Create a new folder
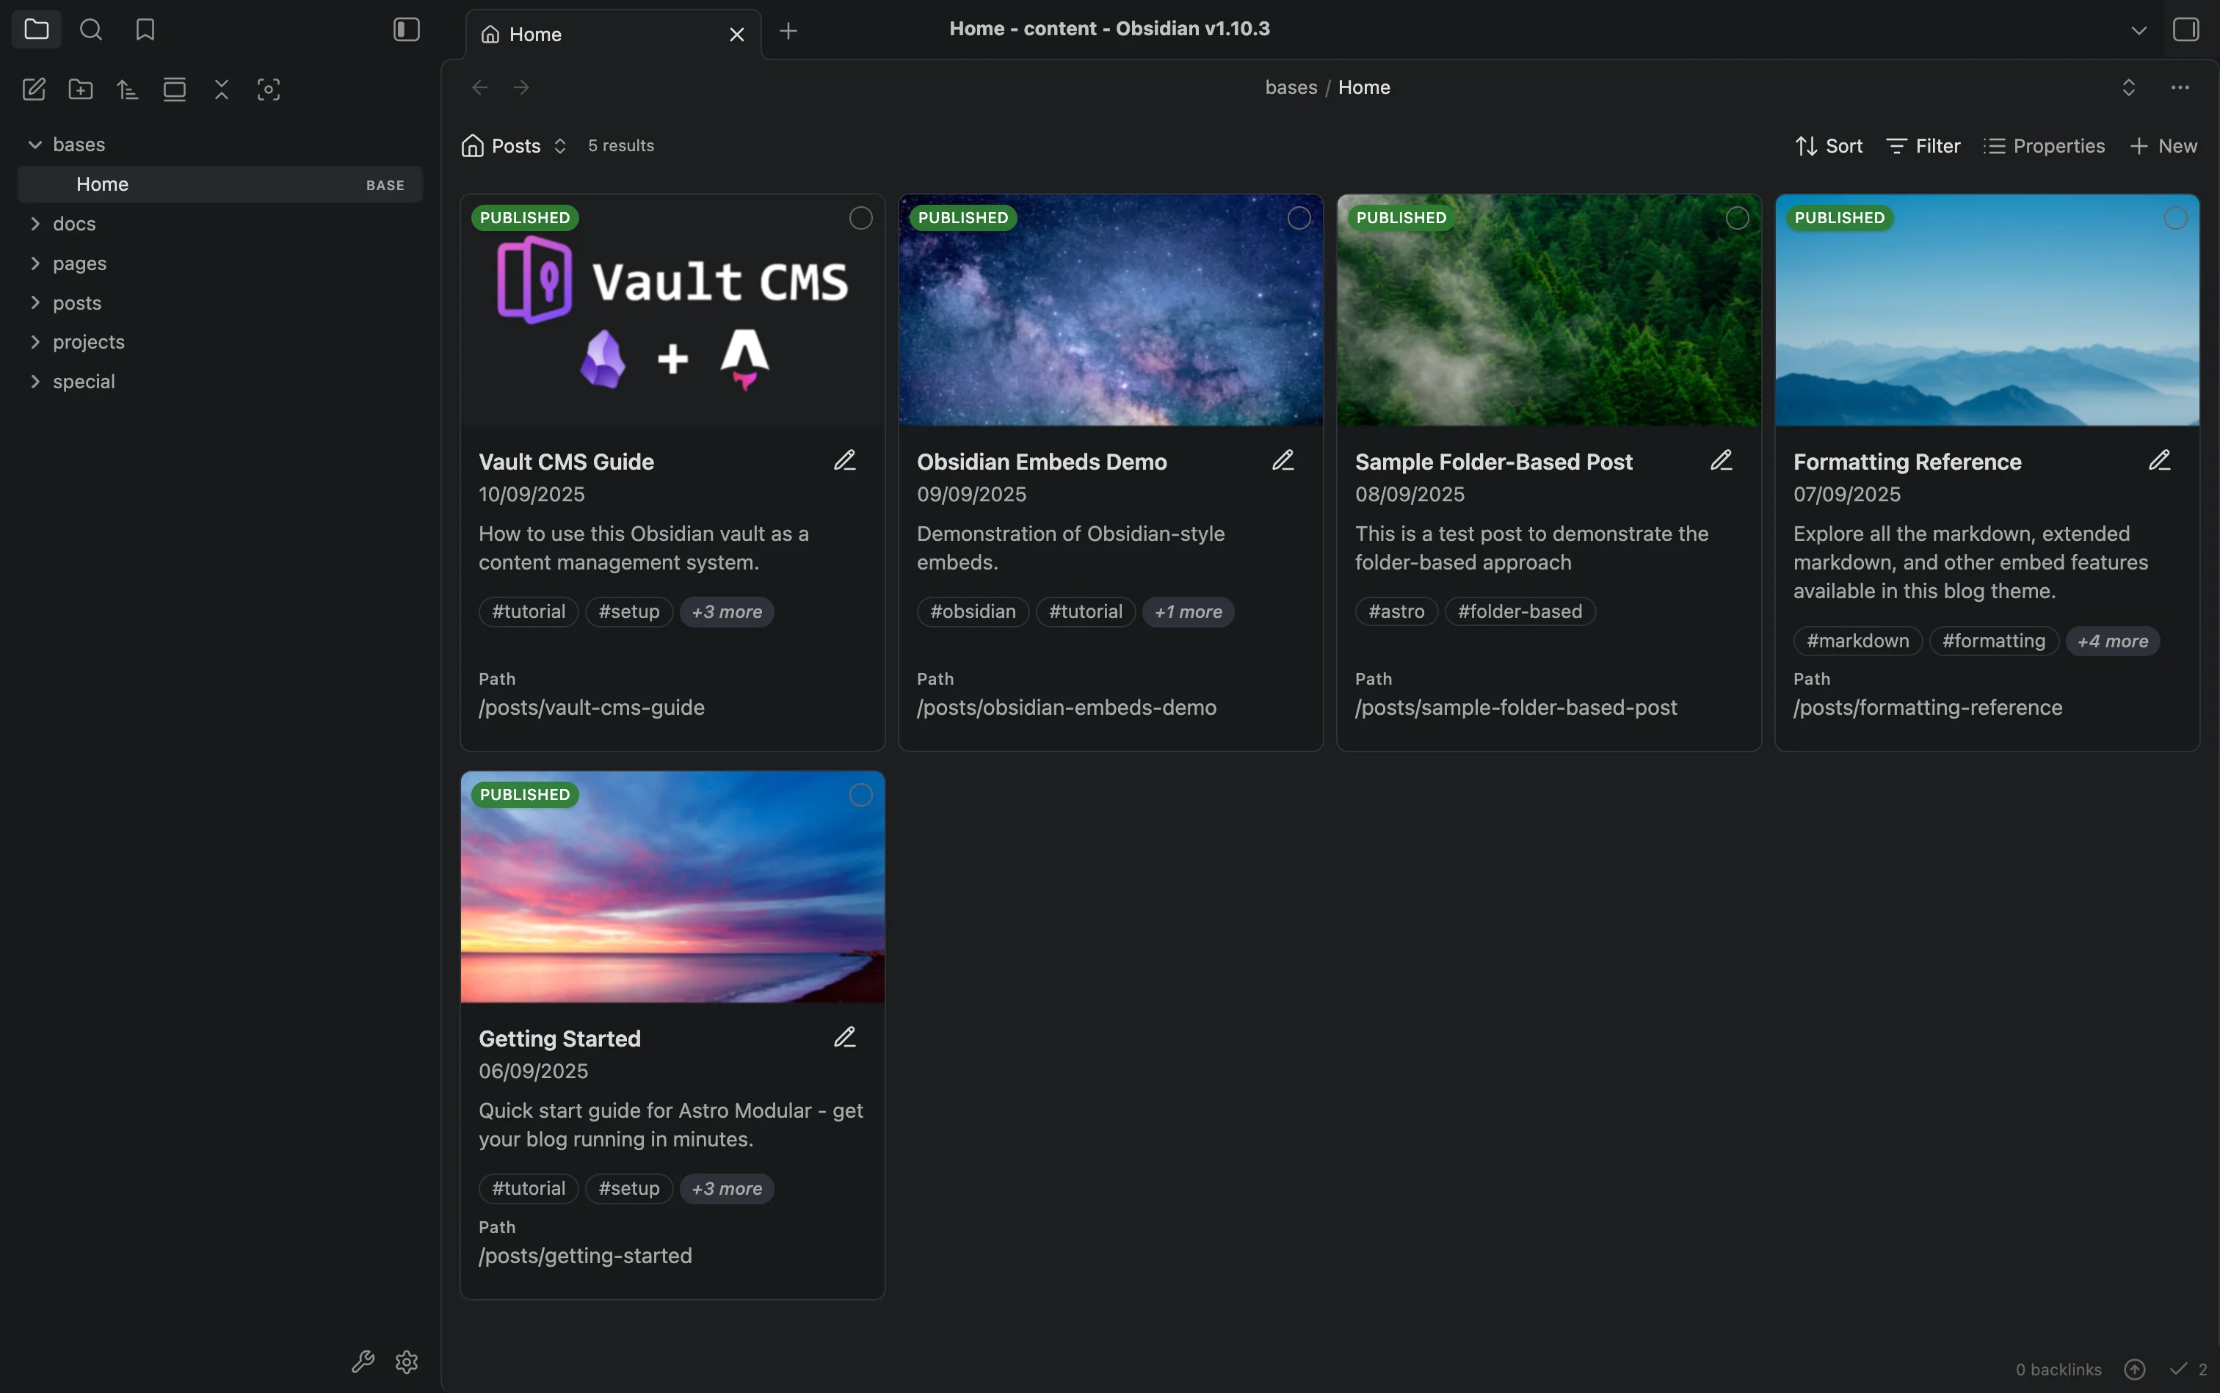 tap(81, 90)
